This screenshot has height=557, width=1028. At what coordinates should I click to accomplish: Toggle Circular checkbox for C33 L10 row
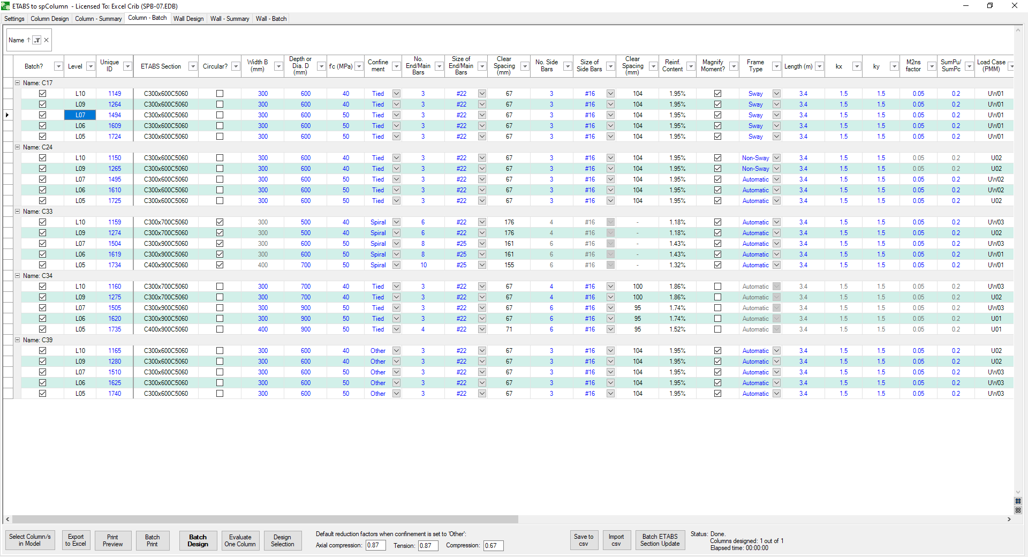pyautogui.click(x=220, y=222)
